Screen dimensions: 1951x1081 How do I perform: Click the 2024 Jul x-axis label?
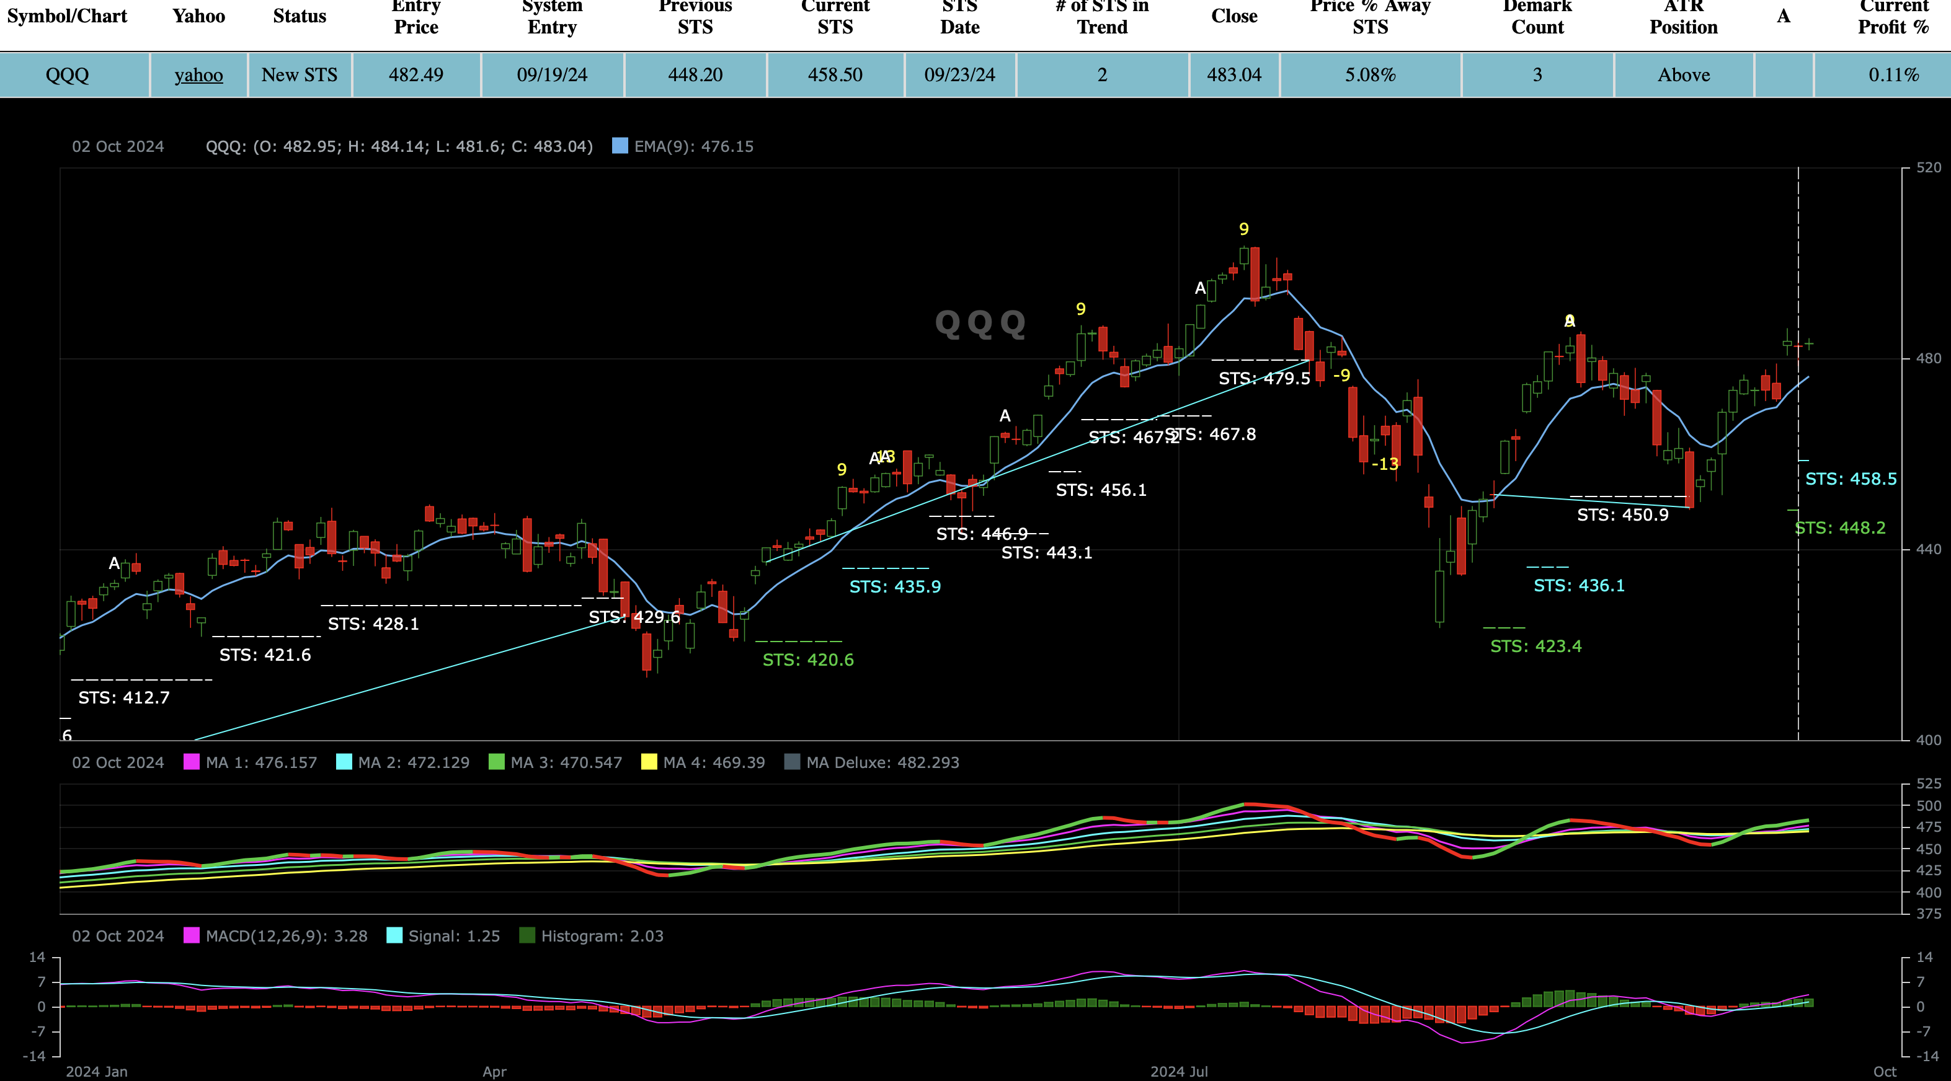(x=1180, y=1072)
